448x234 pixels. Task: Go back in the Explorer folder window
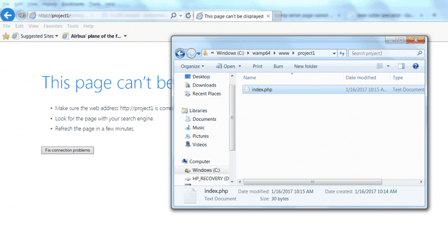coord(180,53)
